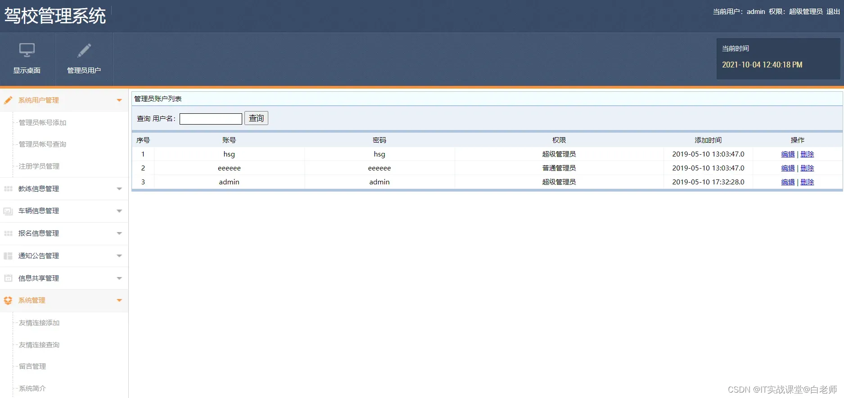The width and height of the screenshot is (844, 398).
Task: Collapse 系统管理 with its arrow
Action: pyautogui.click(x=119, y=300)
